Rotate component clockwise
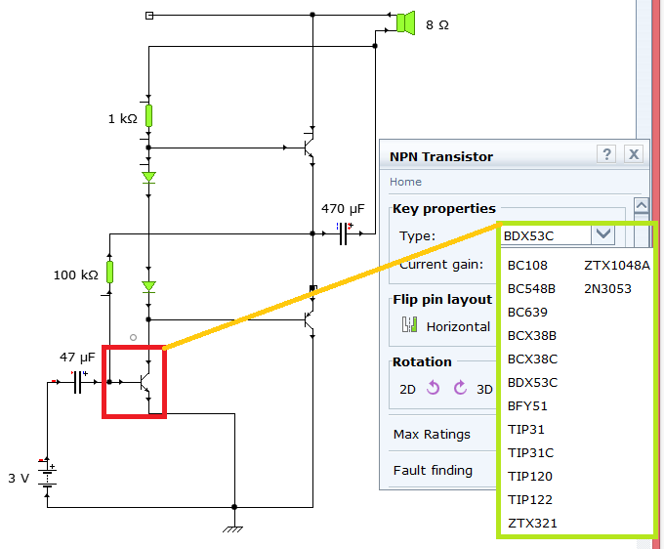Image resolution: width=664 pixels, height=549 pixels. pyautogui.click(x=460, y=388)
